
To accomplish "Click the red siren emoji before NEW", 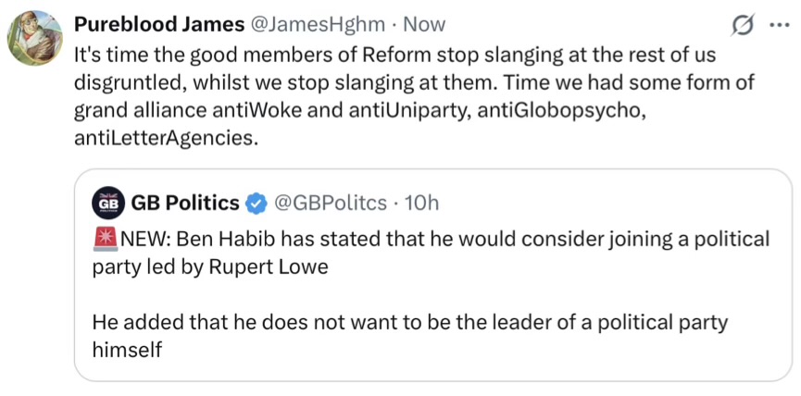I will click(105, 240).
